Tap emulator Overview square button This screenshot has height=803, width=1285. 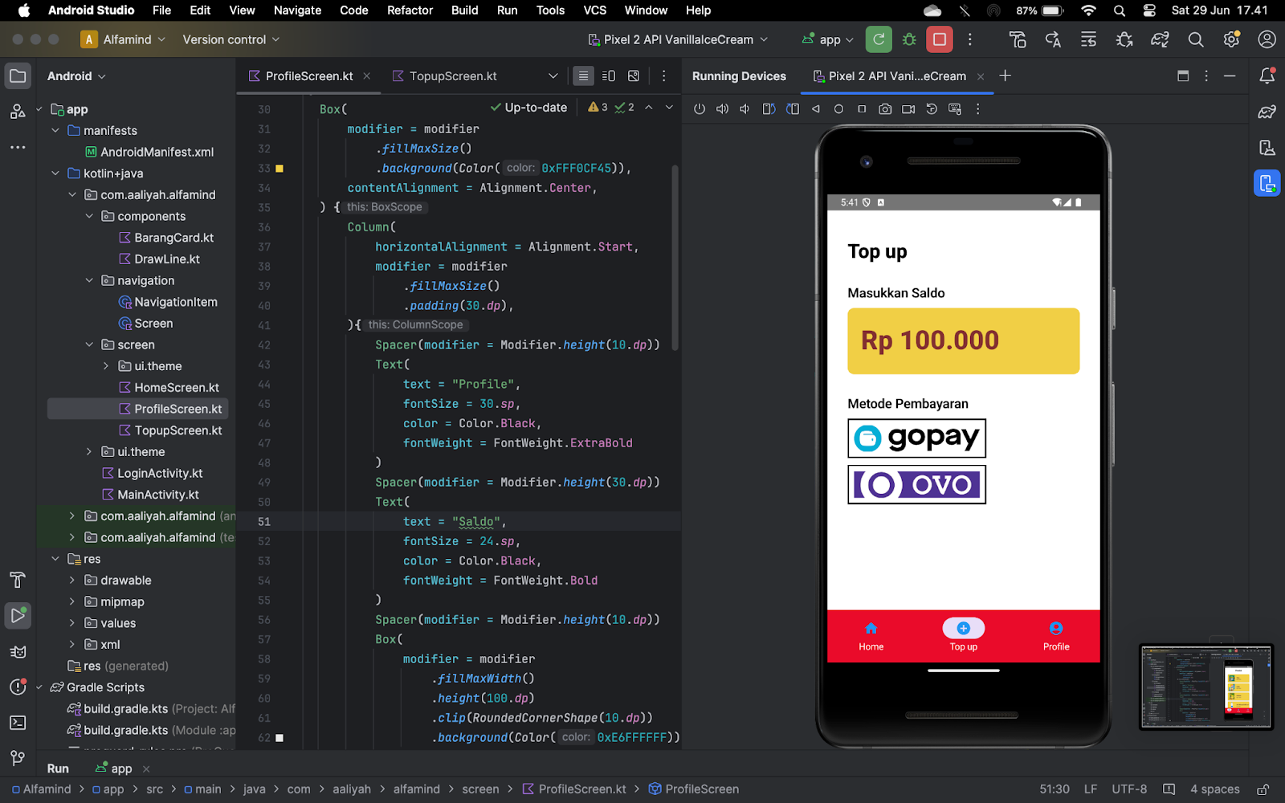pyautogui.click(x=862, y=109)
